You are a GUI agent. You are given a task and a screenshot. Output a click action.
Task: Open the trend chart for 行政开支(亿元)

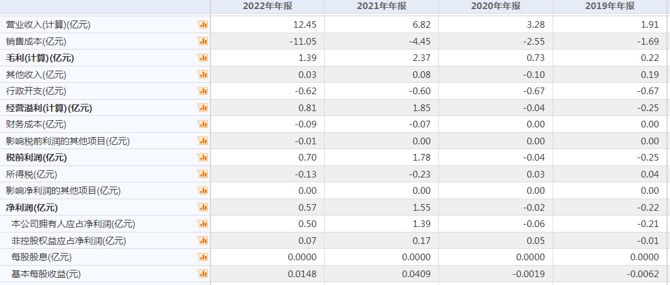(x=203, y=91)
